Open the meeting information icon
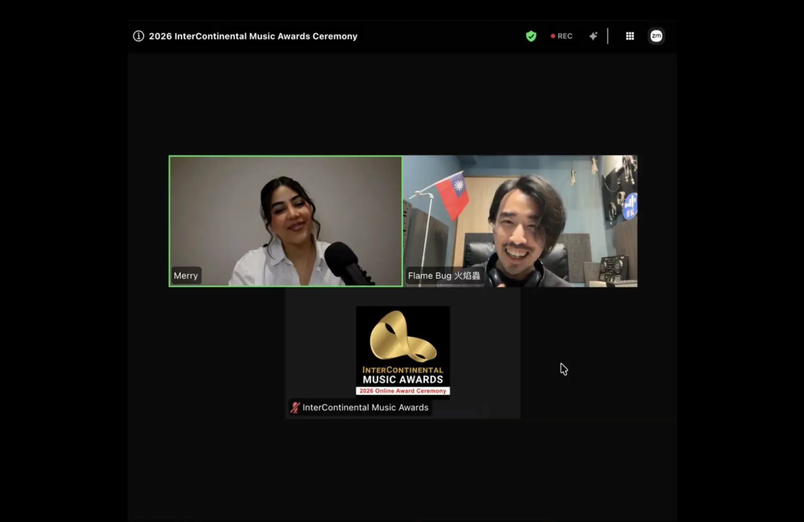 click(139, 36)
